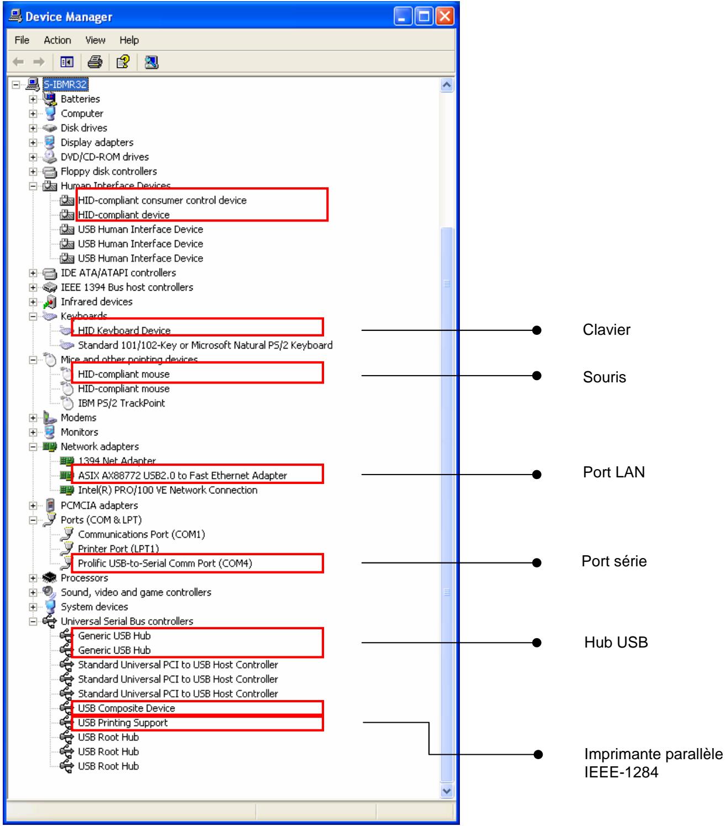
Task: Click the USB Composite Device icon
Action: (x=67, y=708)
